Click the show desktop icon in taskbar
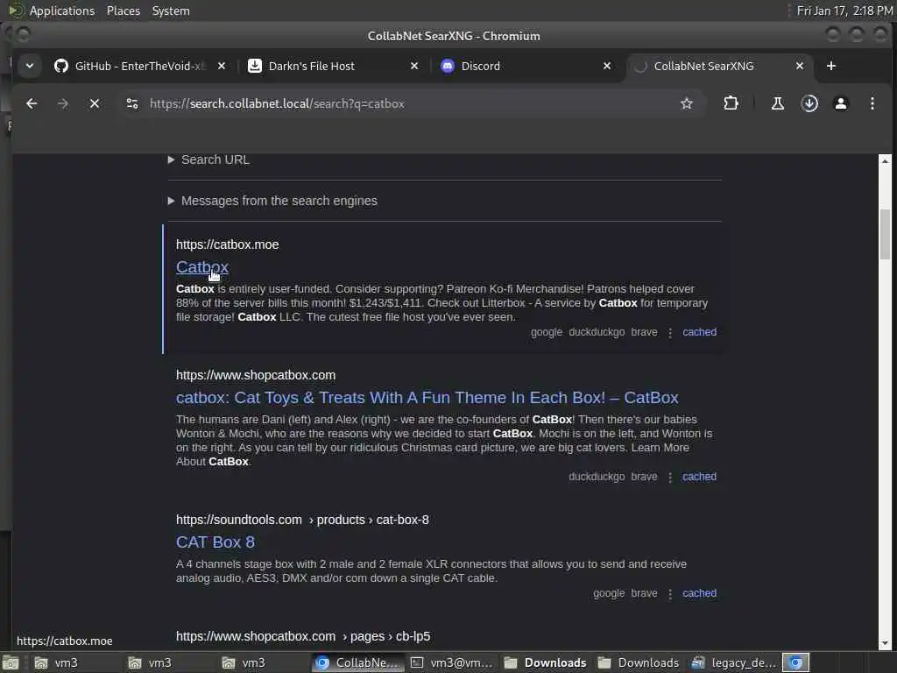The image size is (897, 673). (11, 662)
